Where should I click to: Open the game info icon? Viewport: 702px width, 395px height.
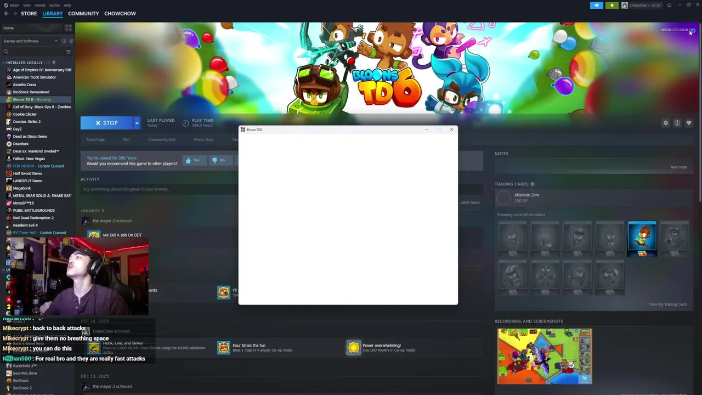pos(677,123)
